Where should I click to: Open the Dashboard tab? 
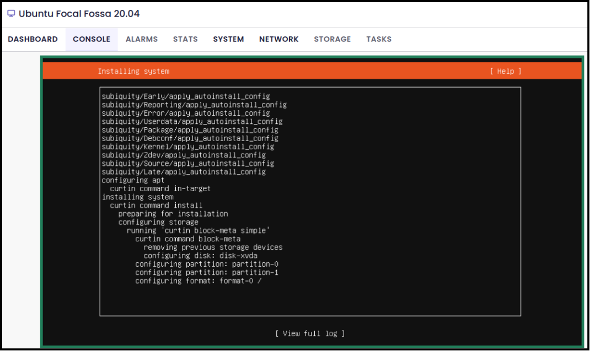tap(33, 39)
